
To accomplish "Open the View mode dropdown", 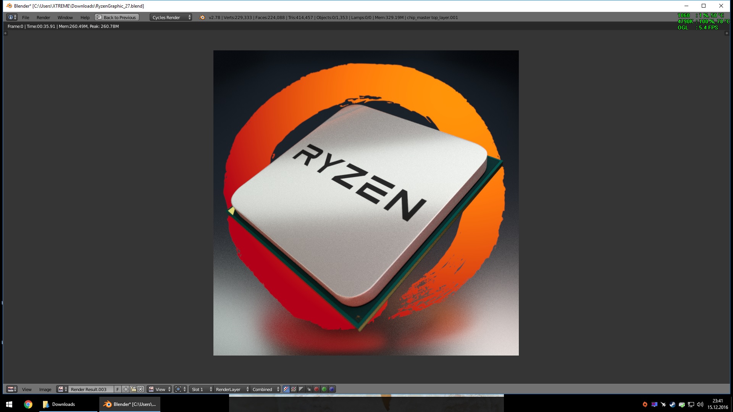I will tap(160, 389).
